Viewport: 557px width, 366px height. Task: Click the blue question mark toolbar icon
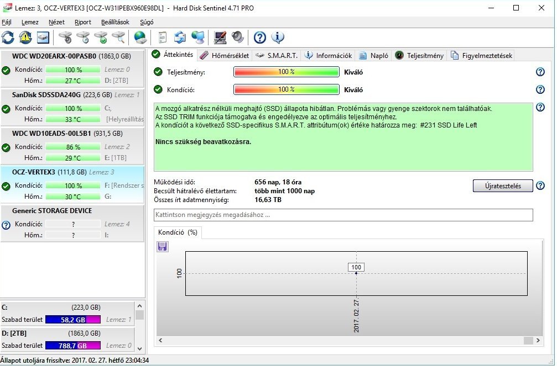click(259, 37)
